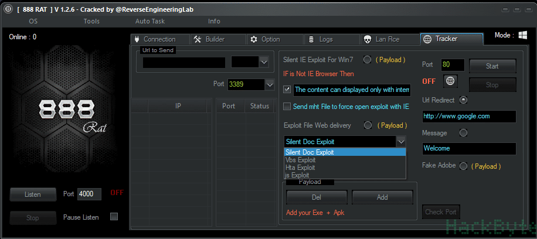537x239 pixels.
Task: Click into the listen Port 4000 field
Action: (89, 194)
